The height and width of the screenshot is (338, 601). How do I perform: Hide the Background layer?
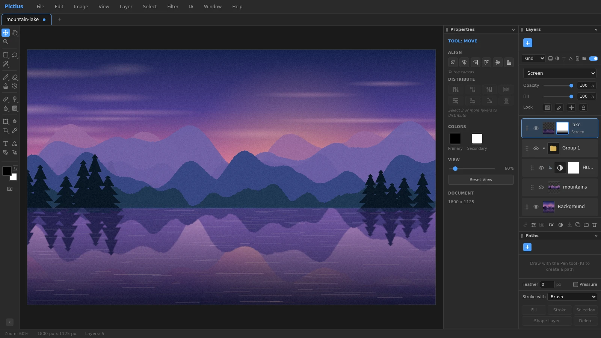click(536, 207)
